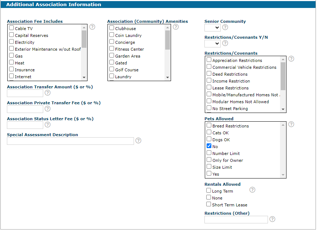317x231 pixels.
Task: Check Breed Restrictions under Pets Allowed
Action: [x=209, y=125]
